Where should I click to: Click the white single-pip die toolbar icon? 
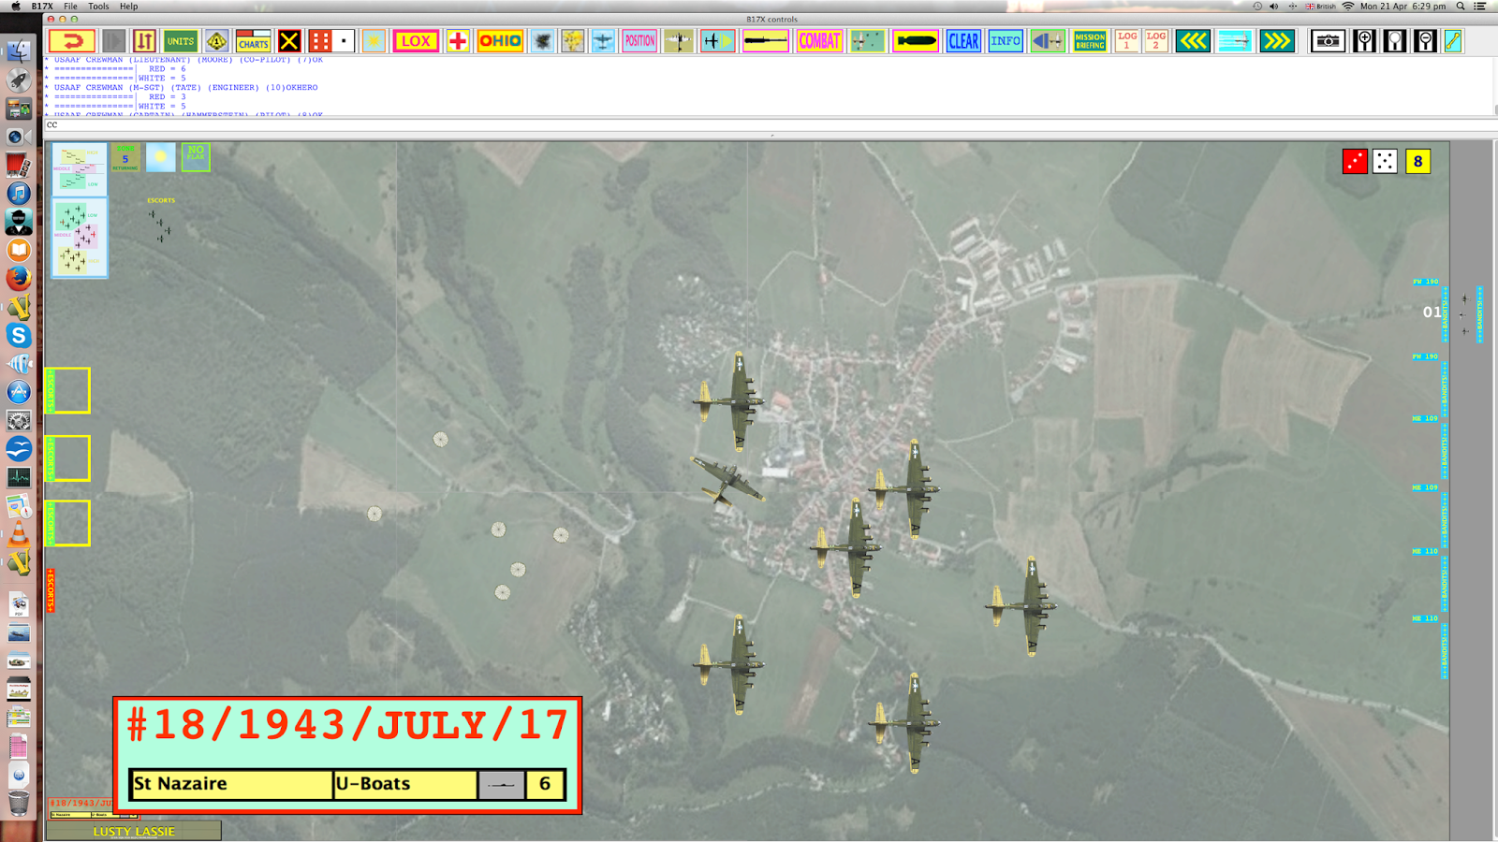coord(345,41)
